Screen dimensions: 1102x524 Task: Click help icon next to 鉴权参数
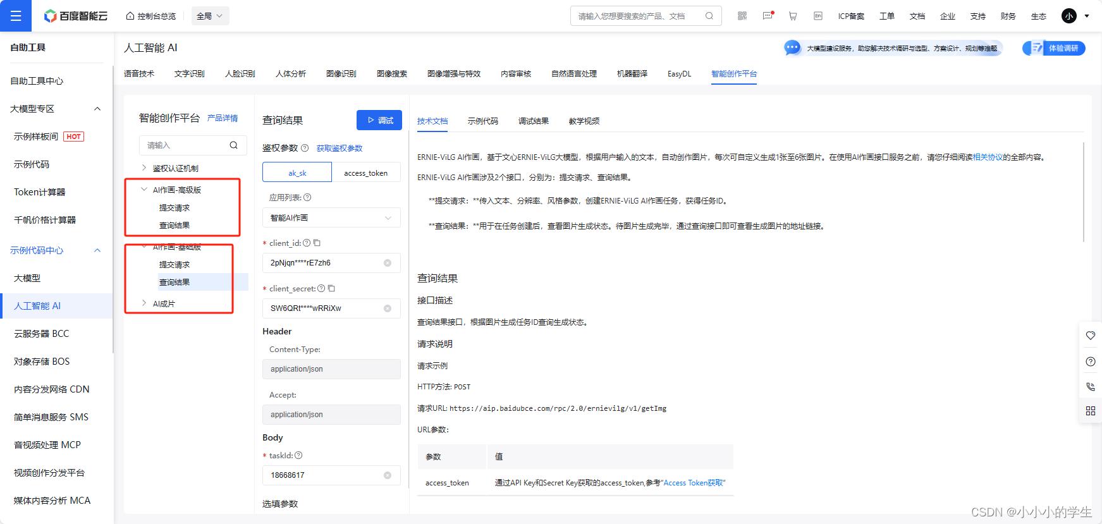coord(305,148)
